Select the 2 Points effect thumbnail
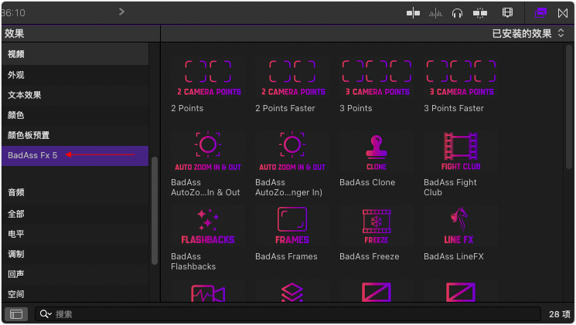576x325 pixels. click(208, 77)
